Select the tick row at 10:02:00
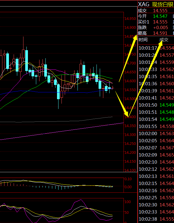The width and height of the screenshot is (174, 223). pos(156,133)
